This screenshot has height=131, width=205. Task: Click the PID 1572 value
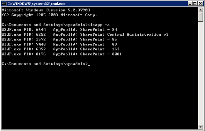(41, 40)
